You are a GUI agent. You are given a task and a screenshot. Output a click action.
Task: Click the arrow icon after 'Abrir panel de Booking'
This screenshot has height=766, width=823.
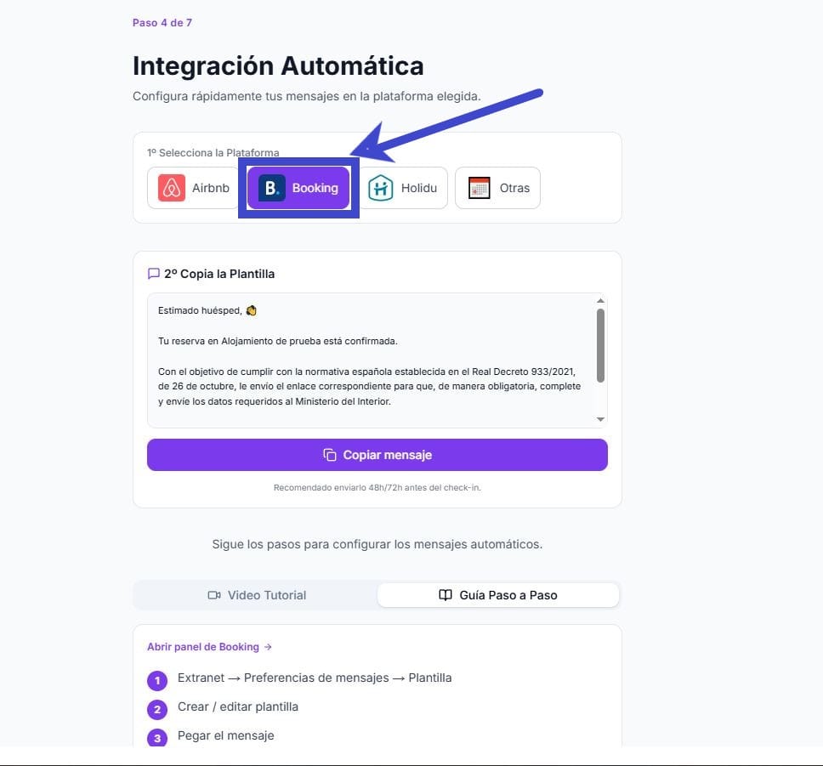(268, 646)
